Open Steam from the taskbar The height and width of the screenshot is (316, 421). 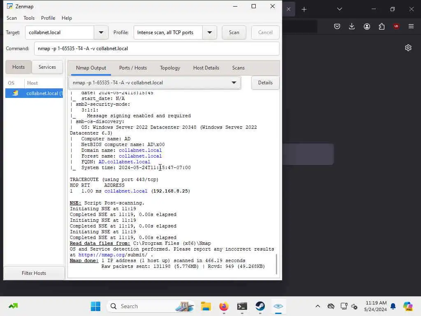[x=260, y=306]
